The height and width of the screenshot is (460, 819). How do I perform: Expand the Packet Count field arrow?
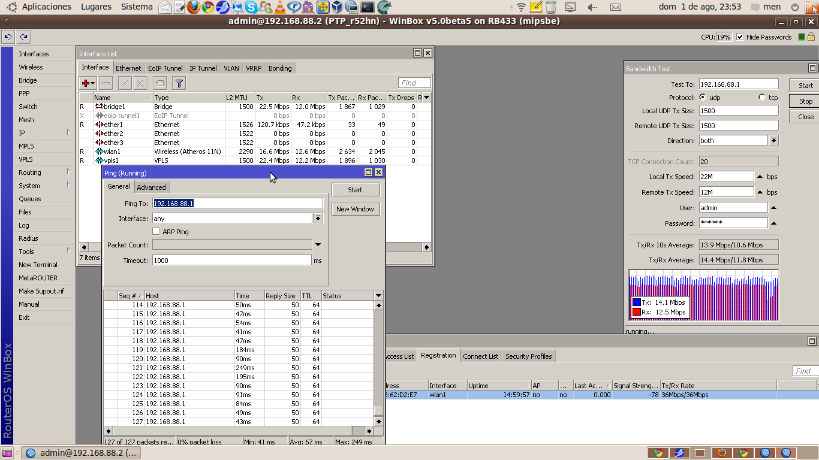pos(318,245)
